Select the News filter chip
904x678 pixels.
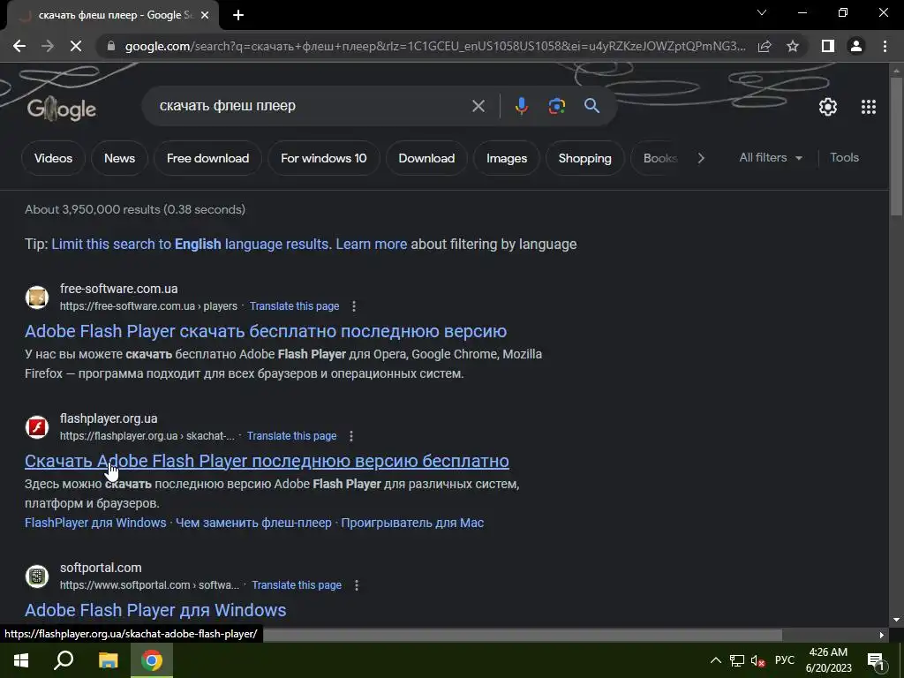[119, 158]
